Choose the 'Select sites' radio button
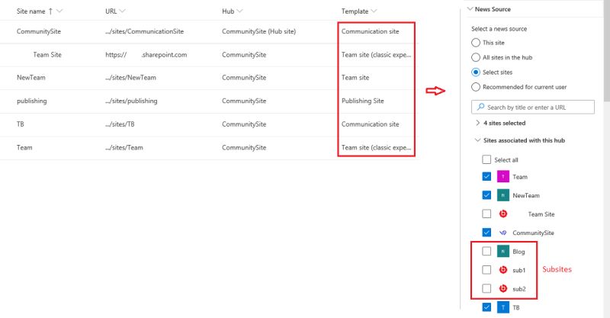 click(475, 72)
